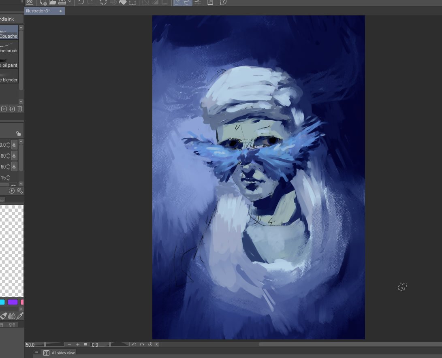Switch to the Illustration3 canvas tab
Viewport: 442px width, 358px height.
coord(38,11)
